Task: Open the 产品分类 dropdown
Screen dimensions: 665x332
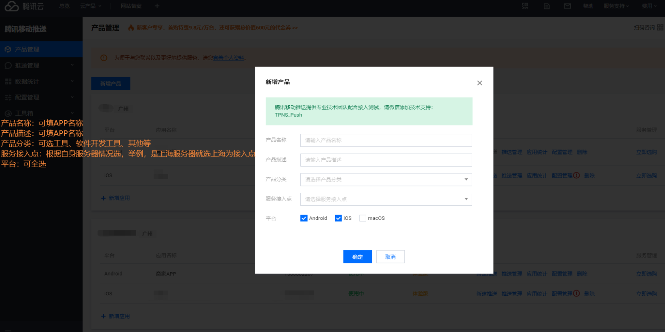Action: pyautogui.click(x=386, y=180)
